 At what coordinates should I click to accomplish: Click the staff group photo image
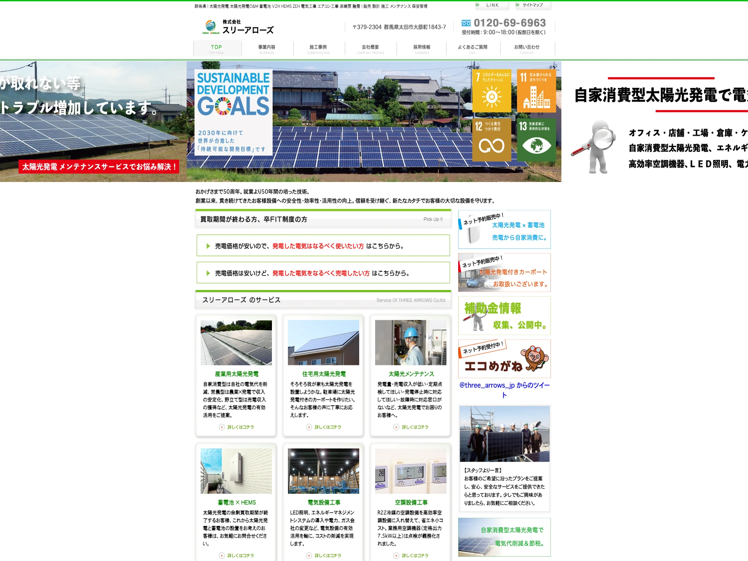504,434
